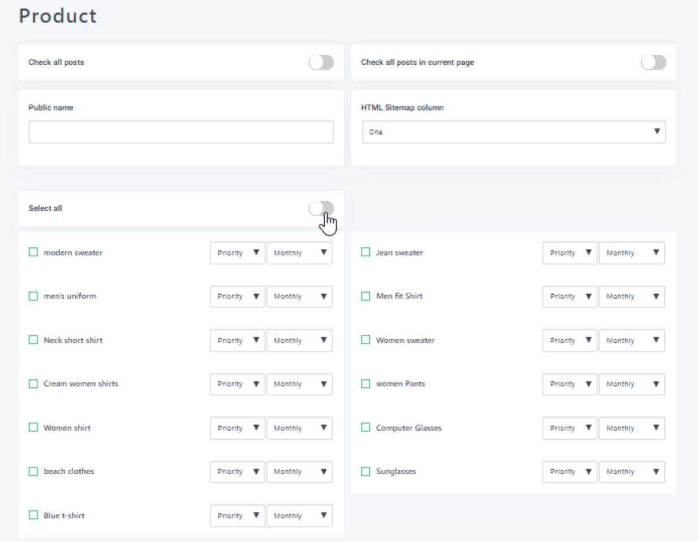Enable Check all posts in current page

653,62
